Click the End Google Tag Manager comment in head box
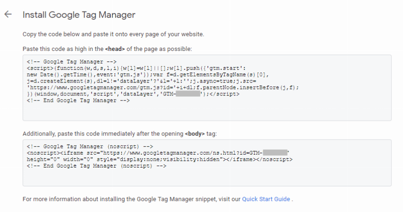The width and height of the screenshot is (403, 212). (x=78, y=100)
